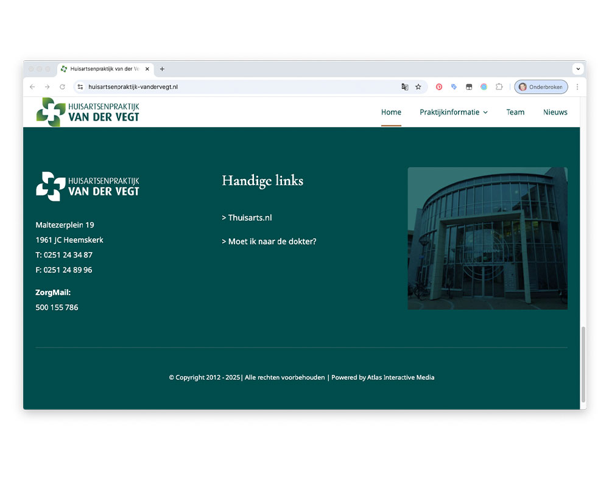Screen dimensions: 609x487
Task: Reload the page with the refresh icon
Action: coord(62,87)
